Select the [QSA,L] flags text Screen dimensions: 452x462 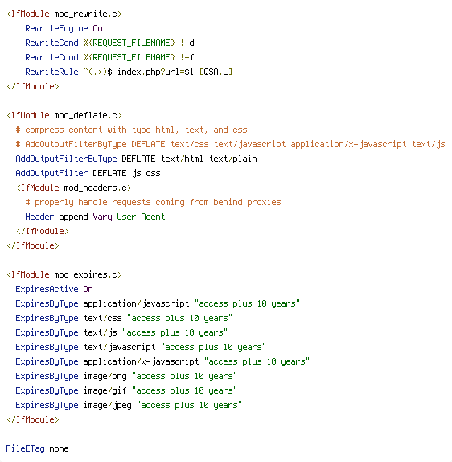(x=216, y=72)
